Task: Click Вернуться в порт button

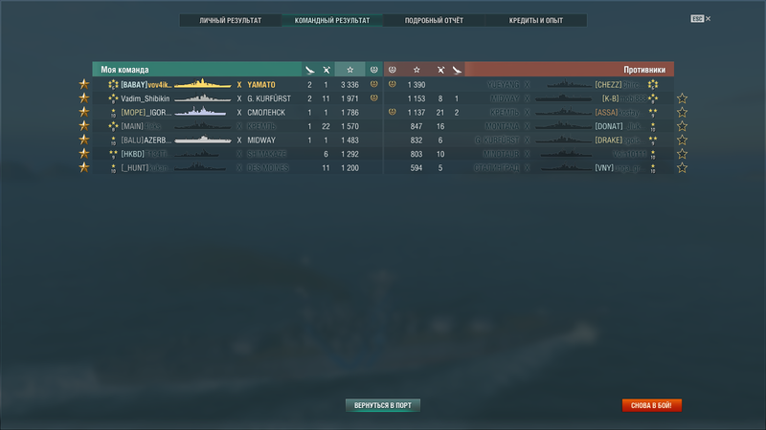Action: [x=383, y=405]
